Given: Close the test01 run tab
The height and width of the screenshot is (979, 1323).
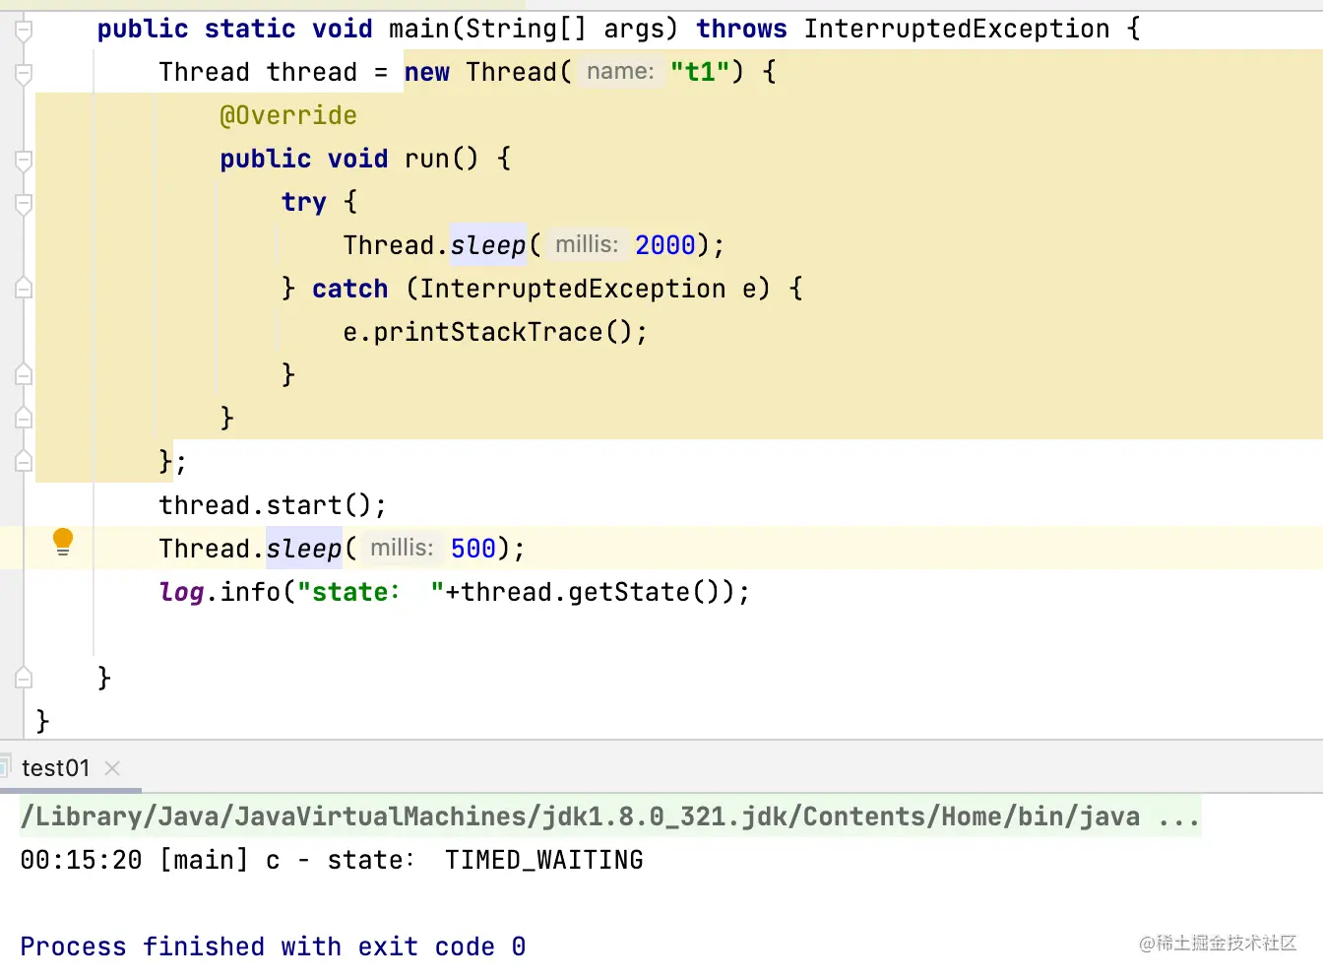Looking at the screenshot, I should (x=112, y=768).
